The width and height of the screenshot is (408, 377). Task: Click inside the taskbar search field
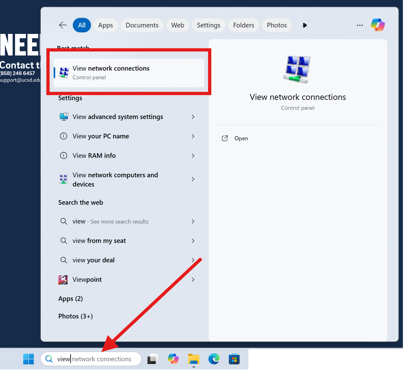pos(91,359)
